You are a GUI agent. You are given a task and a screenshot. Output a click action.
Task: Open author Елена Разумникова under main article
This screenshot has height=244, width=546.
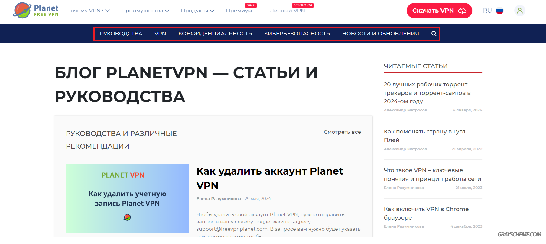coord(219,199)
